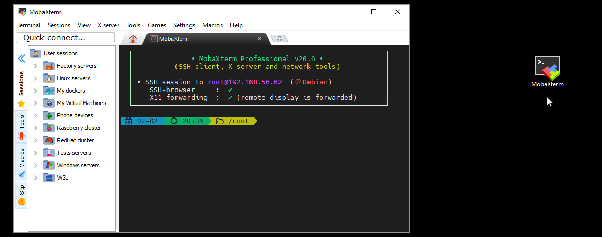Screen dimensions: 602x237
Task: Expand the Windows servers folder
Action: (x=35, y=165)
